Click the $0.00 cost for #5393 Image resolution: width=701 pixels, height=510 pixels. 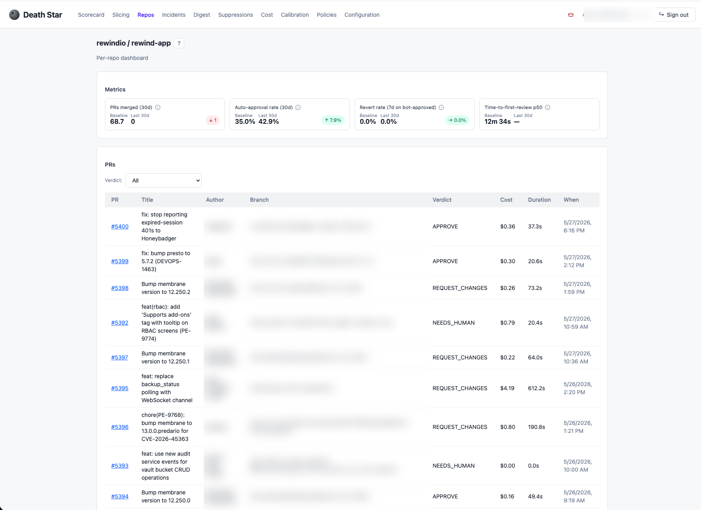[x=508, y=466]
